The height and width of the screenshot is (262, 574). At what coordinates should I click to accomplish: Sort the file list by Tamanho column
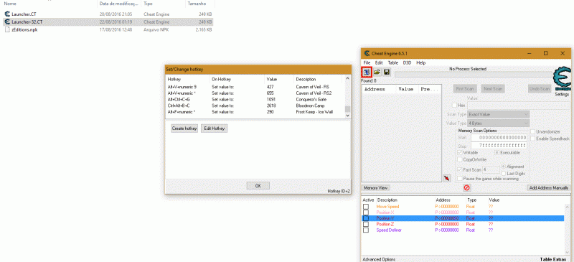(x=199, y=4)
